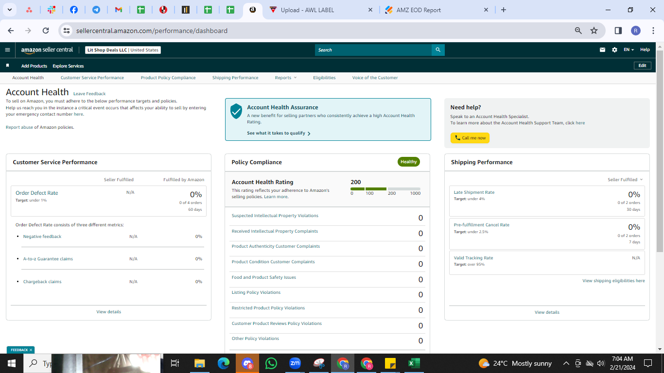Open the Chrome profile avatar R
Viewport: 664px width, 373px height.
pyautogui.click(x=636, y=31)
